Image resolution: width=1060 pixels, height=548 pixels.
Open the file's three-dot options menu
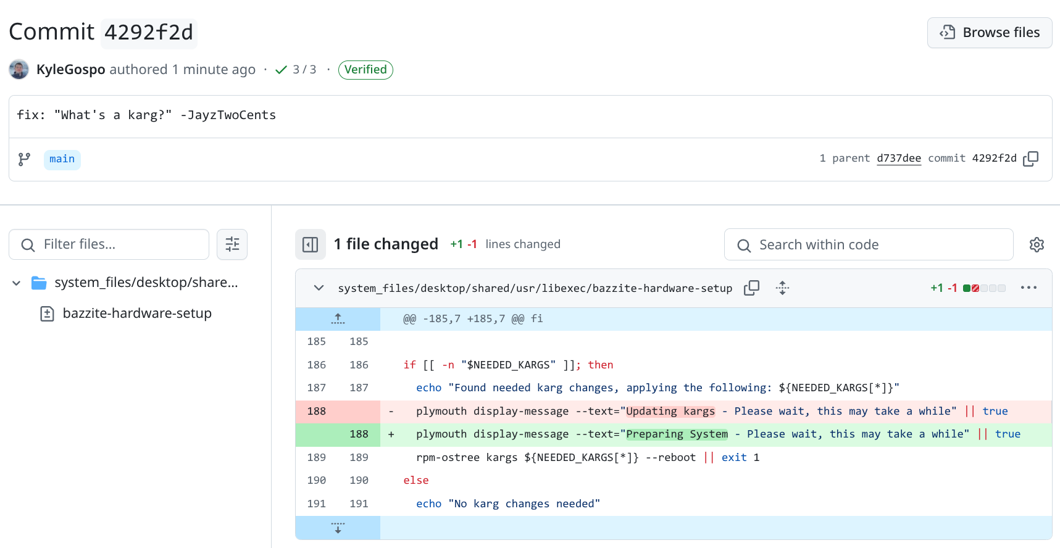click(x=1029, y=288)
